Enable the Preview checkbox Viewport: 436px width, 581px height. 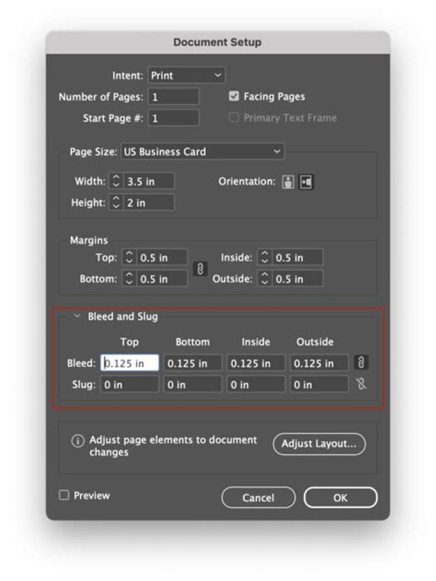pyautogui.click(x=64, y=496)
